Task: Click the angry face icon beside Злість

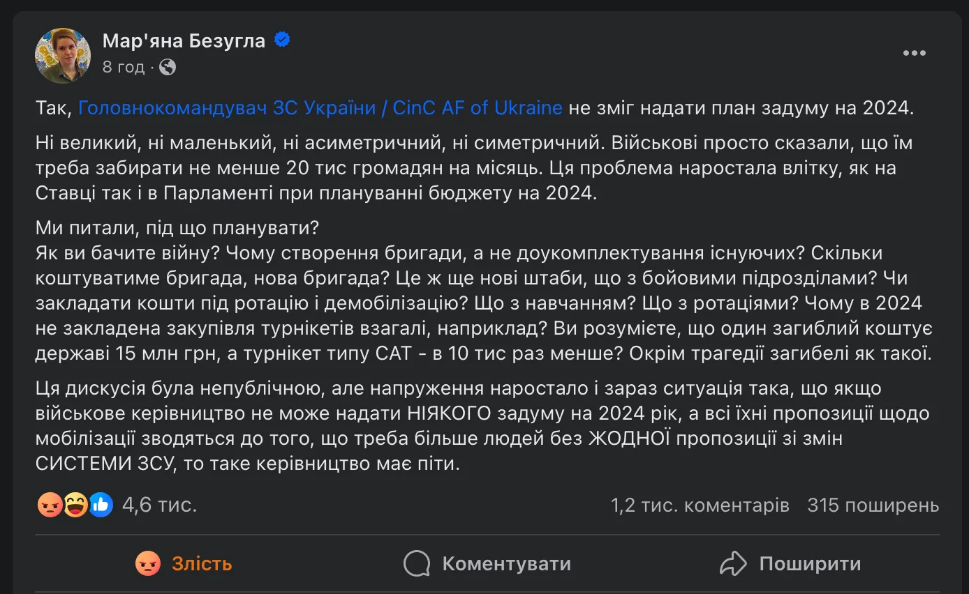Action: 148,563
